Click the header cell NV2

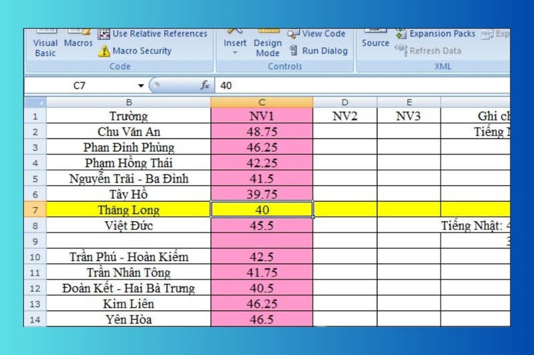[x=344, y=116]
